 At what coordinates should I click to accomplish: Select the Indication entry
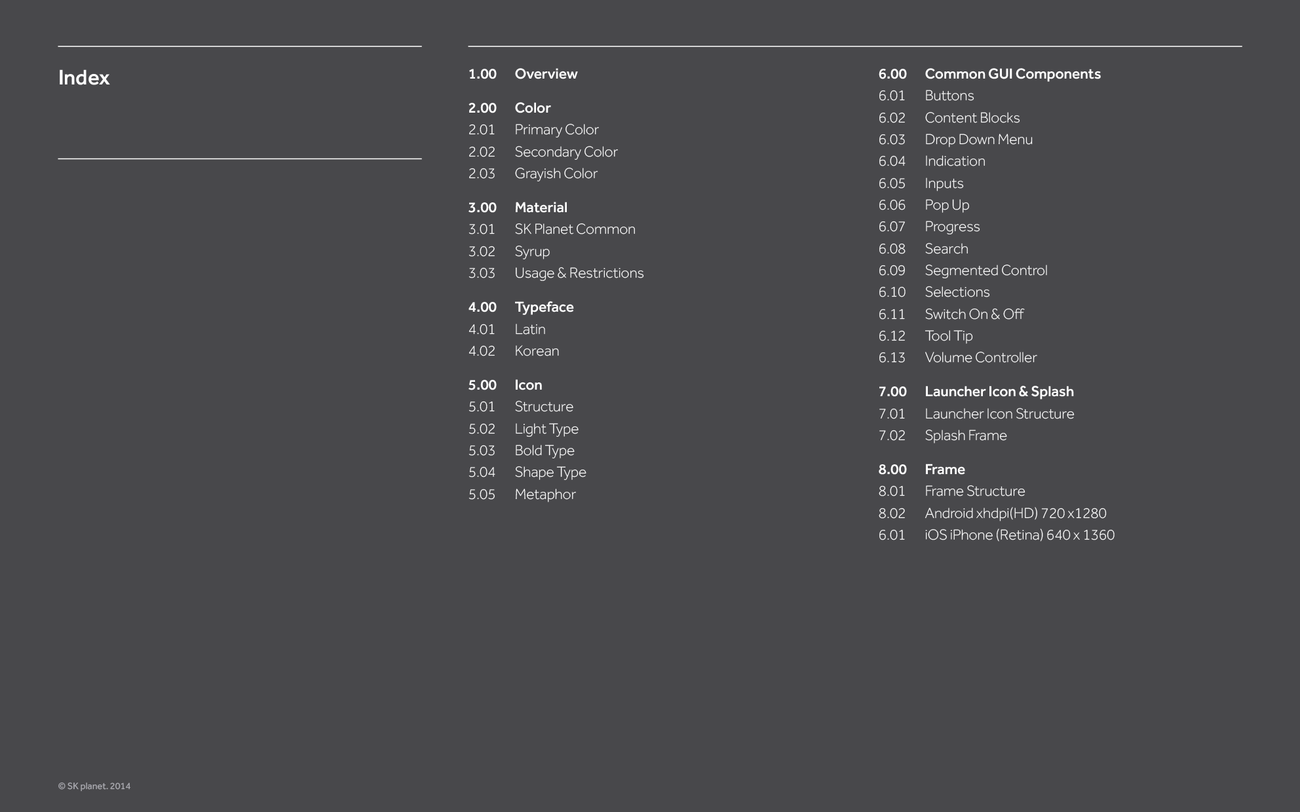[955, 161]
